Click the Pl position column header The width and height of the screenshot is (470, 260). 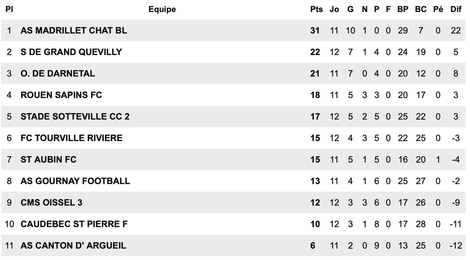(x=9, y=9)
